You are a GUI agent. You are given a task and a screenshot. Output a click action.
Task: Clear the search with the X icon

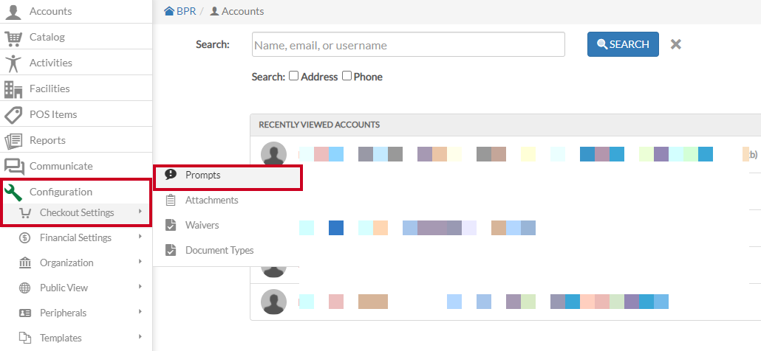coord(676,44)
